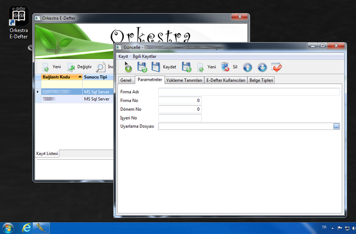356x234 pixels.
Task: Click the filter cell under Bağlantı Kodu
Action: coord(62,84)
